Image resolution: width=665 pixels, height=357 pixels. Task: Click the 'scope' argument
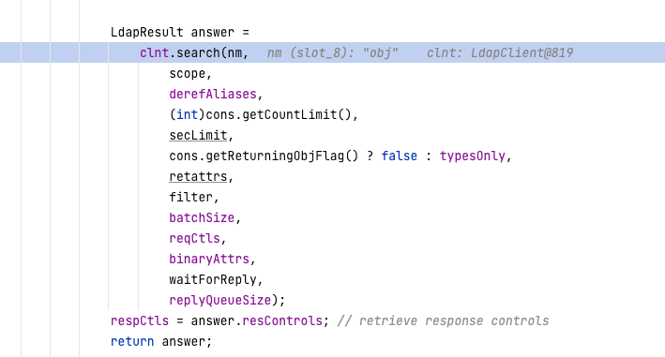coord(187,74)
